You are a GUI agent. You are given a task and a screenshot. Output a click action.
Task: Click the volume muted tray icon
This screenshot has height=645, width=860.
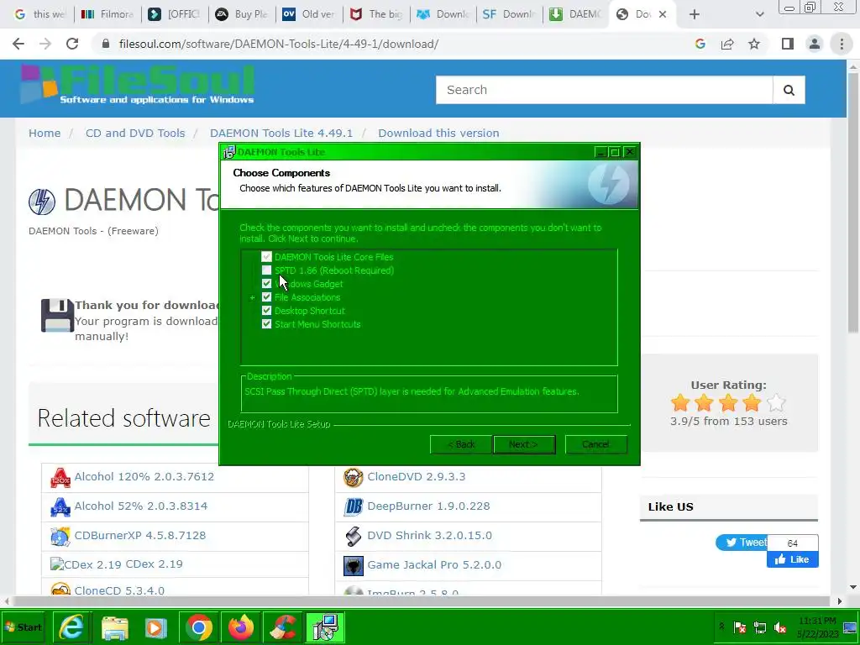click(780, 627)
